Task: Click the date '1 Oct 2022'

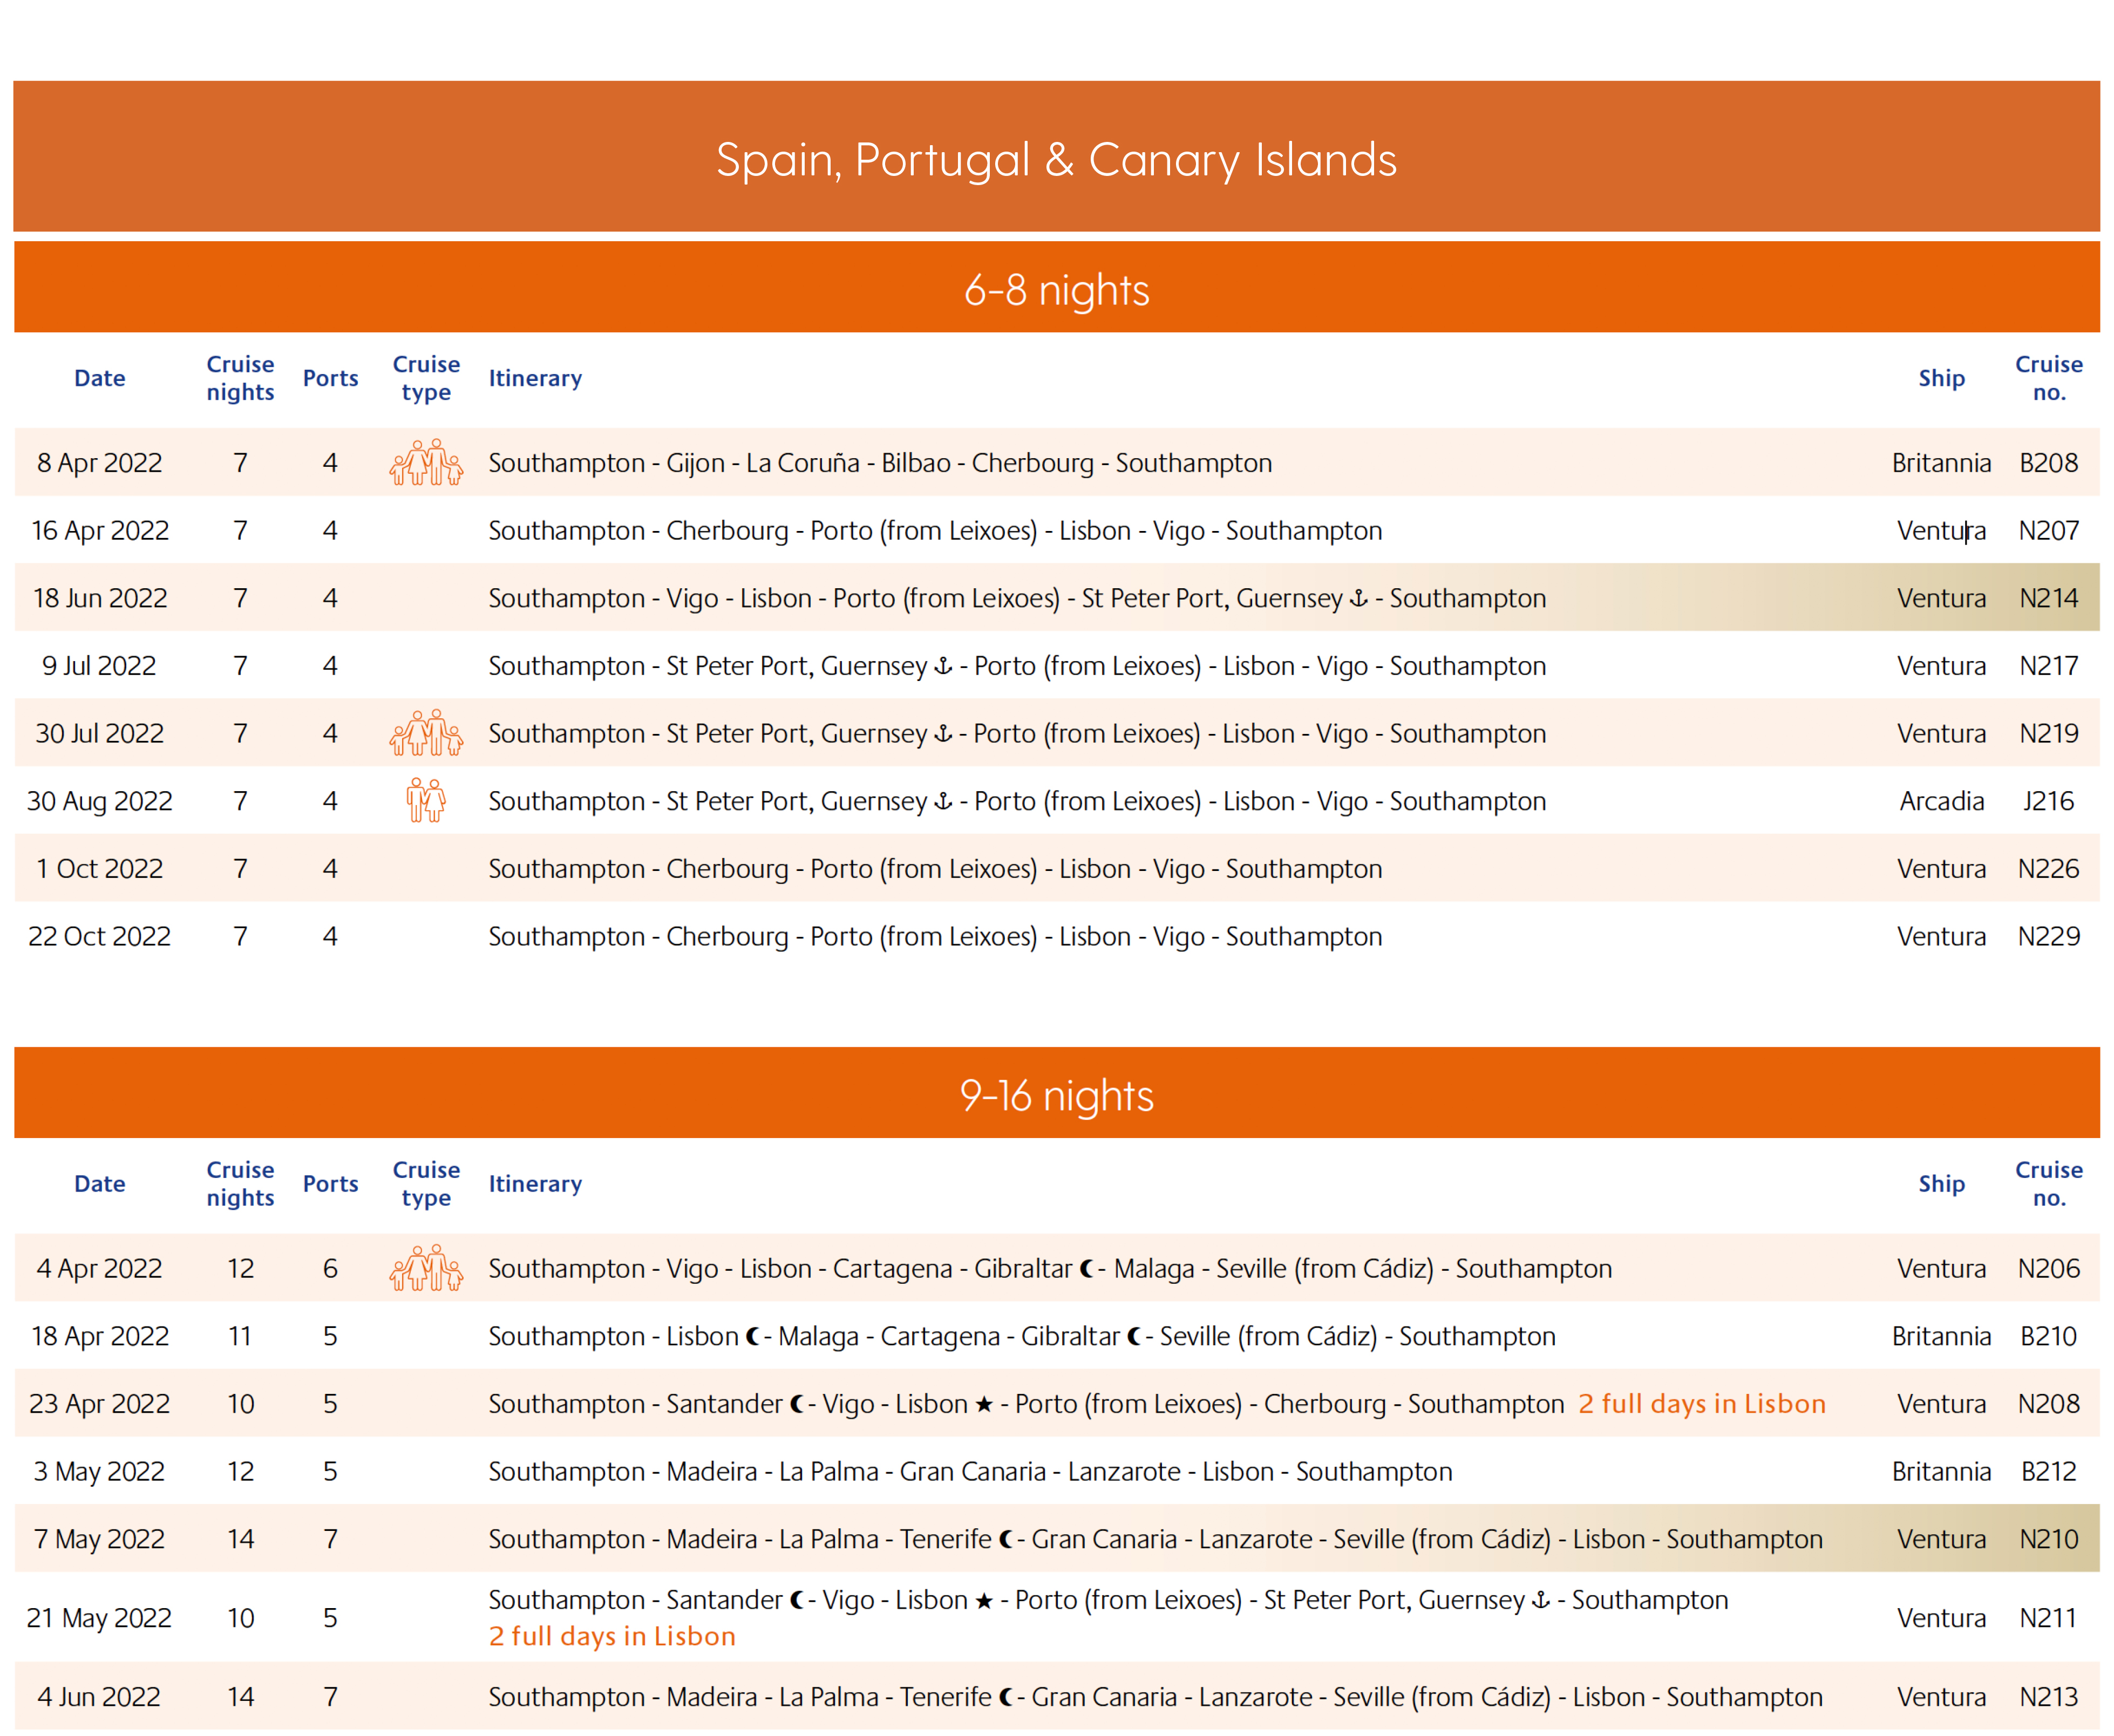Action: point(99,868)
